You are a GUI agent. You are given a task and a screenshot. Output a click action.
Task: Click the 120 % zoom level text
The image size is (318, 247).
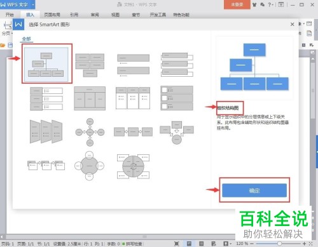pos(242,244)
